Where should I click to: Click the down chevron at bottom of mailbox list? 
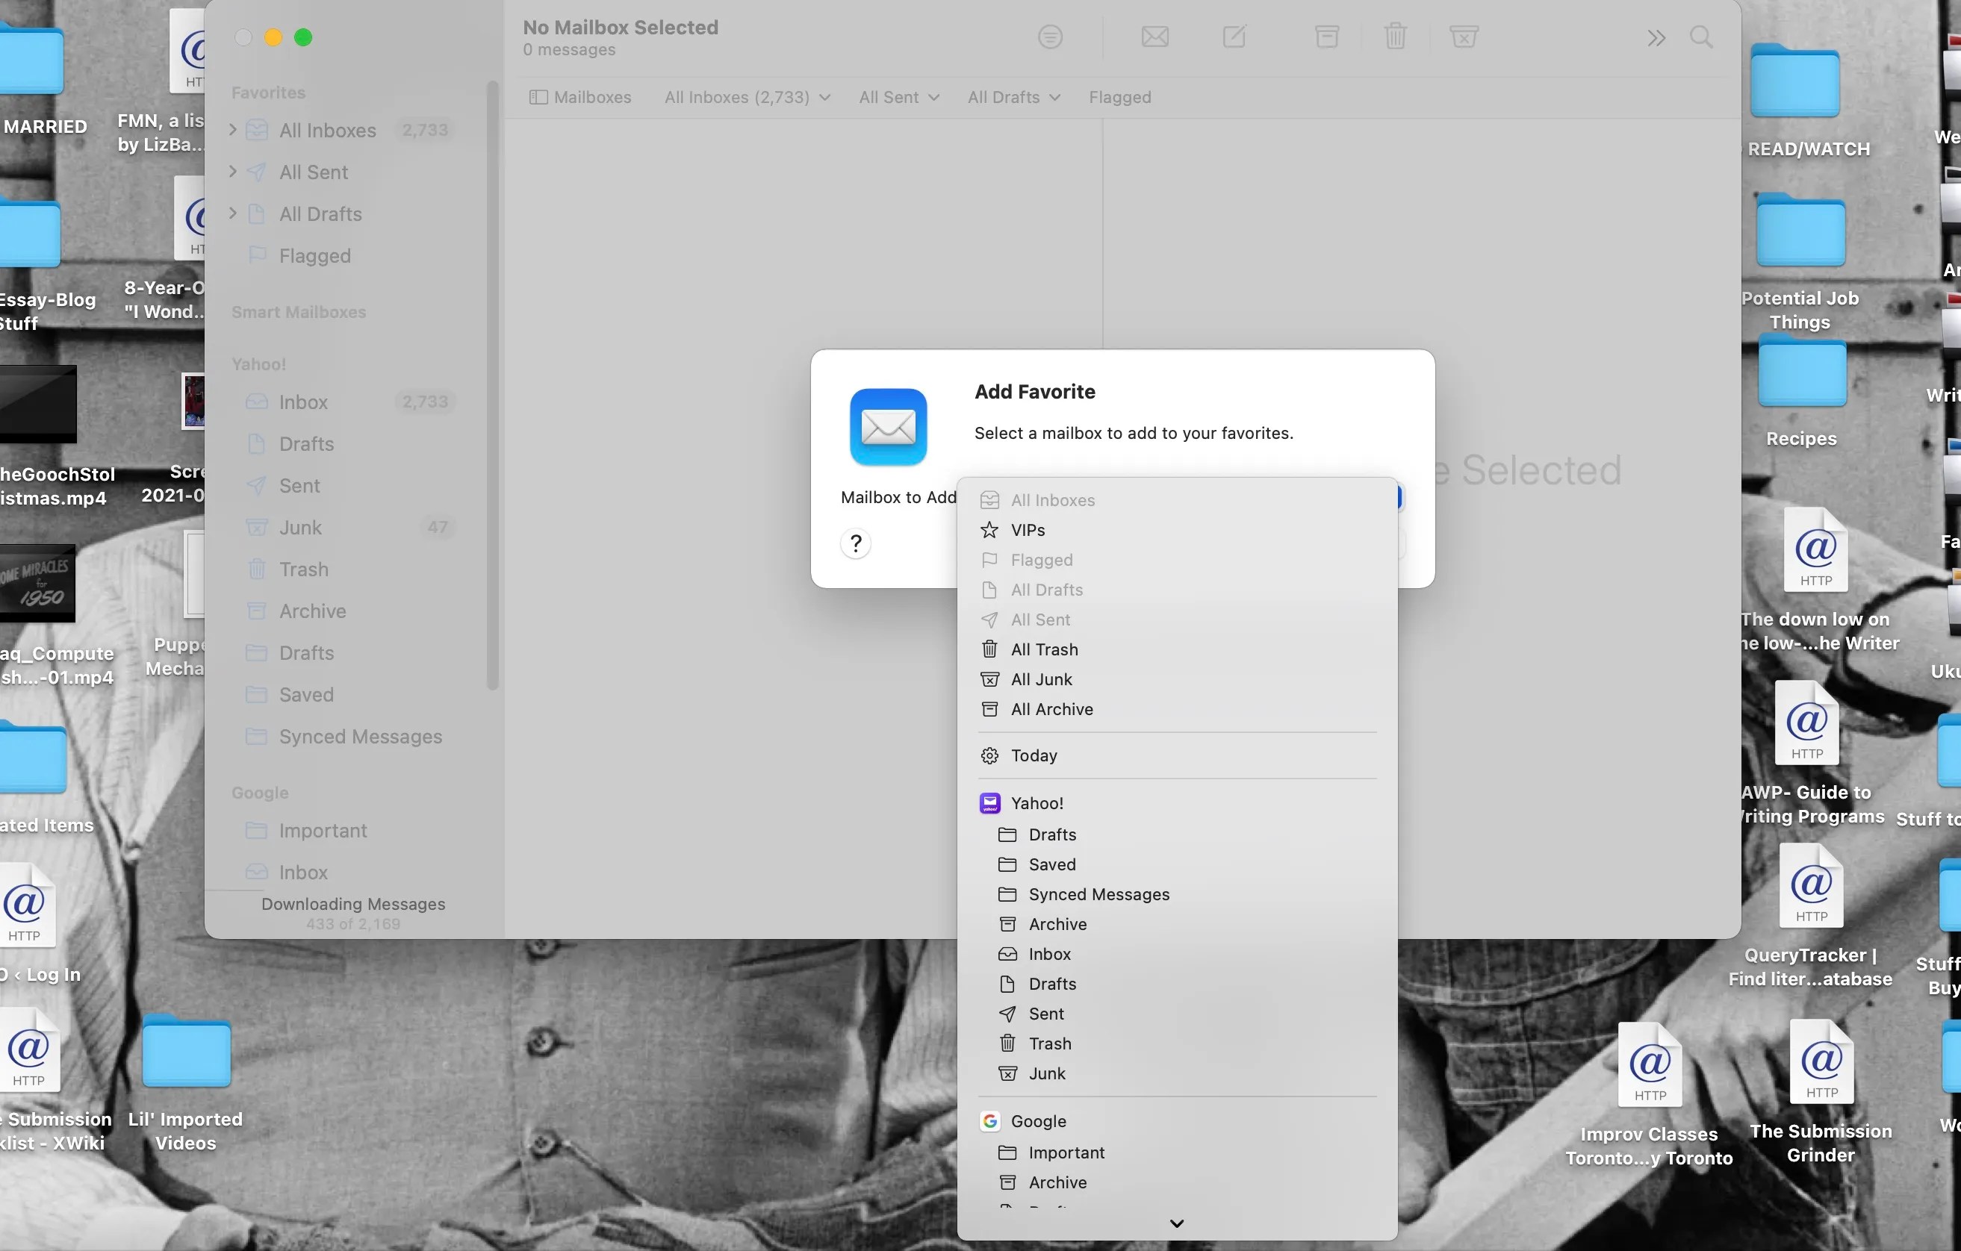coord(1176,1223)
